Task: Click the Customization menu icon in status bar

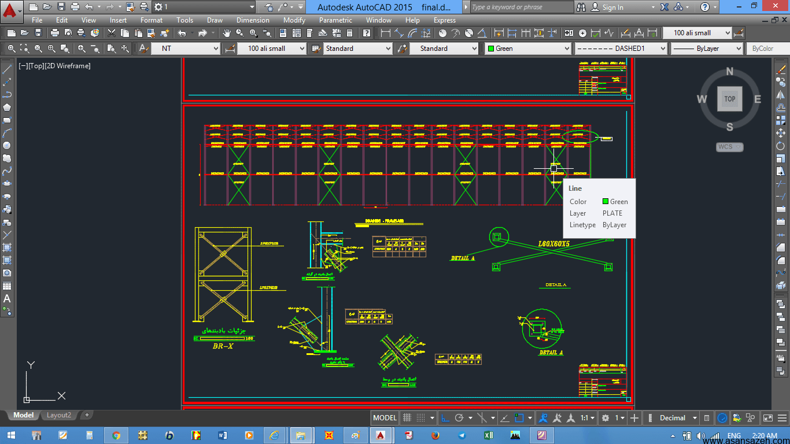Action: [781, 418]
